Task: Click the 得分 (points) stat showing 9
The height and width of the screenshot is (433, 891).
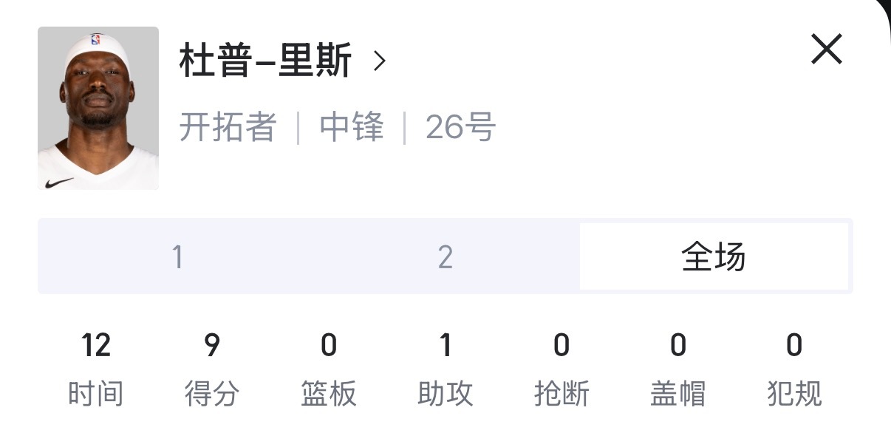Action: click(212, 346)
